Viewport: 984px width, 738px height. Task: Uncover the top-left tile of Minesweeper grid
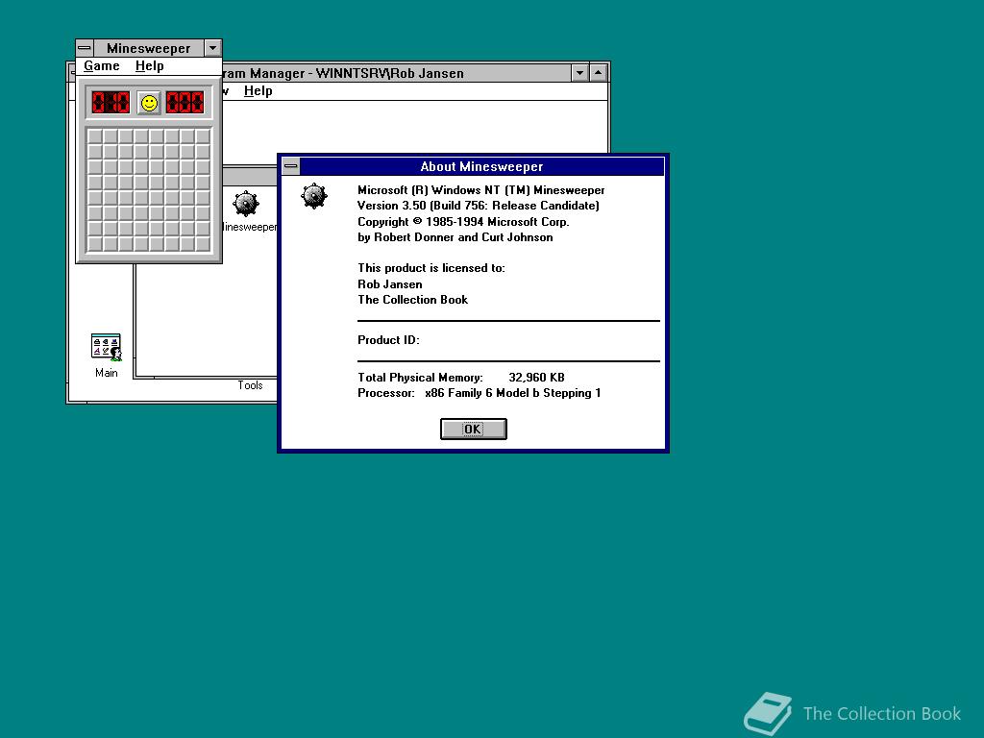[x=95, y=135]
